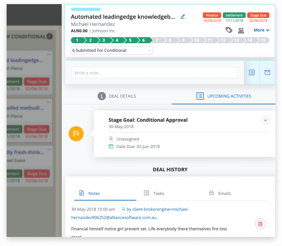Click the compose email envelope icon
Viewport: 282px width, 246px height.
tap(267, 72)
